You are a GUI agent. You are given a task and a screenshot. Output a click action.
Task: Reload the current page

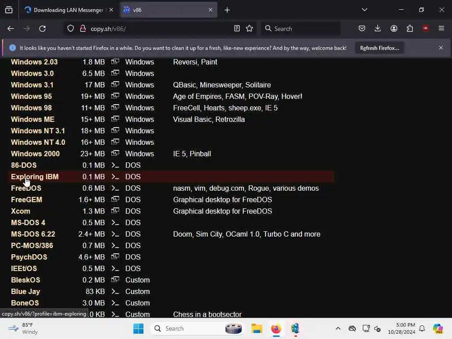click(x=42, y=29)
